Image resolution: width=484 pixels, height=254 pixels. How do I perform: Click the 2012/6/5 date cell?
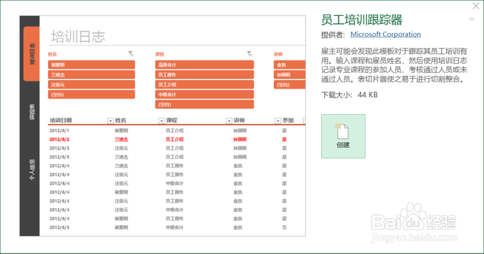point(59,227)
